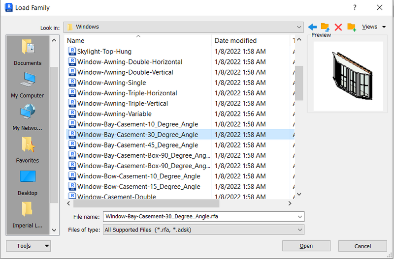Click the file list vertical scrollbar thumb
This screenshot has height=259, width=394.
coord(299,83)
